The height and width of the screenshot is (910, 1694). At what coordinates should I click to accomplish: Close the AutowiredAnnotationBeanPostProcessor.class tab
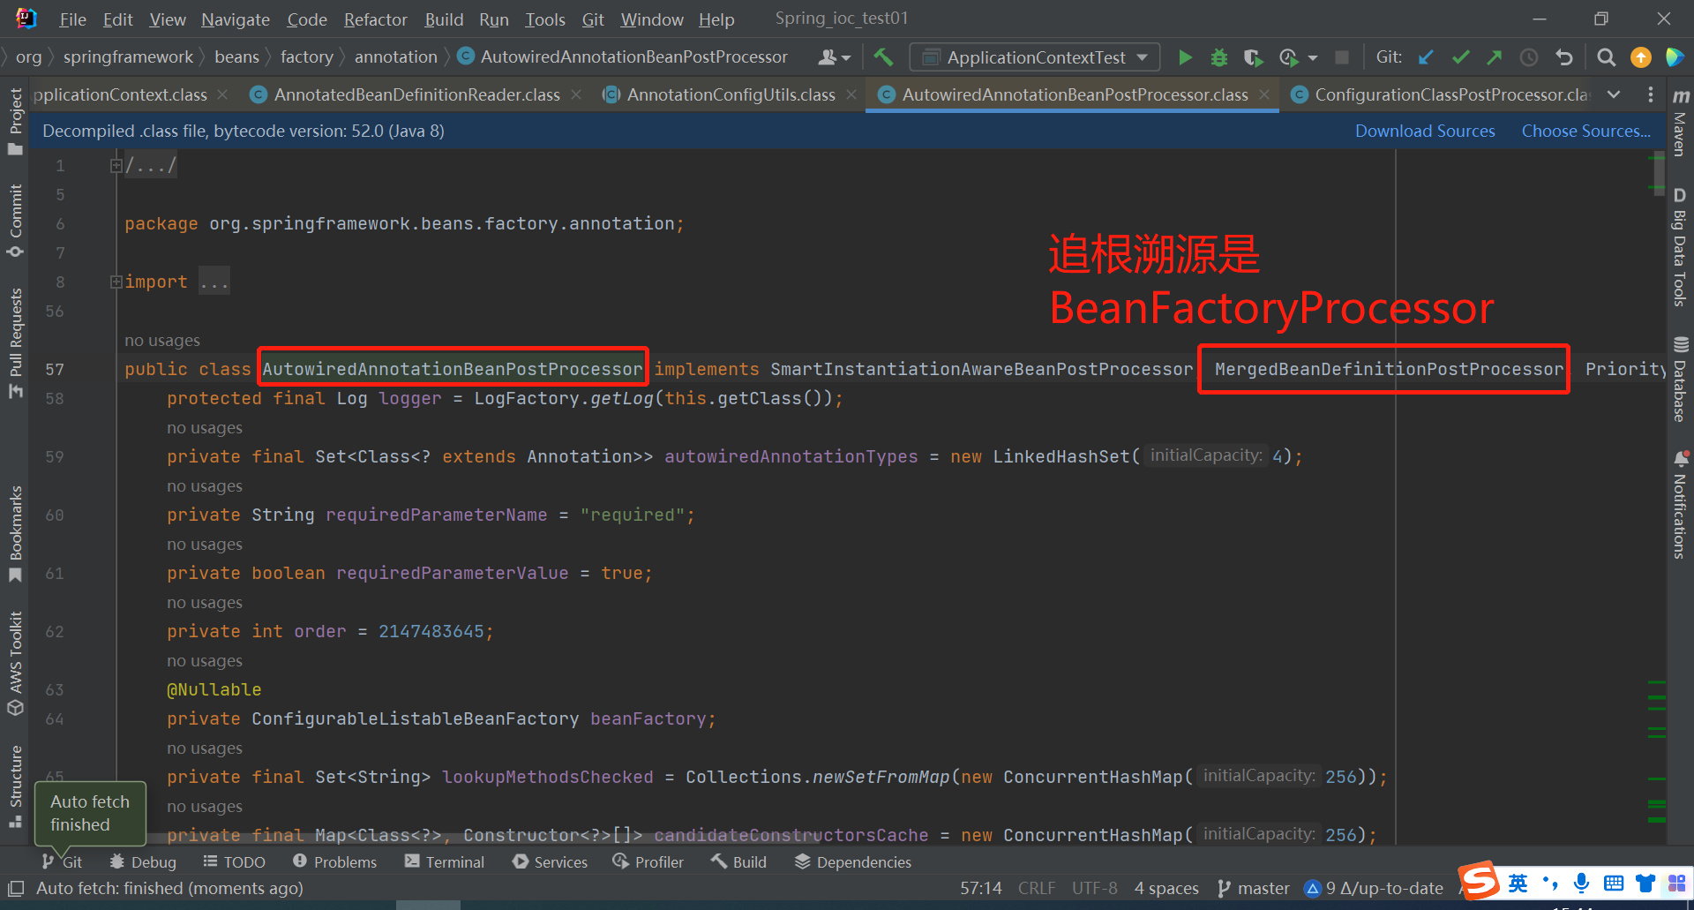coord(1264,94)
